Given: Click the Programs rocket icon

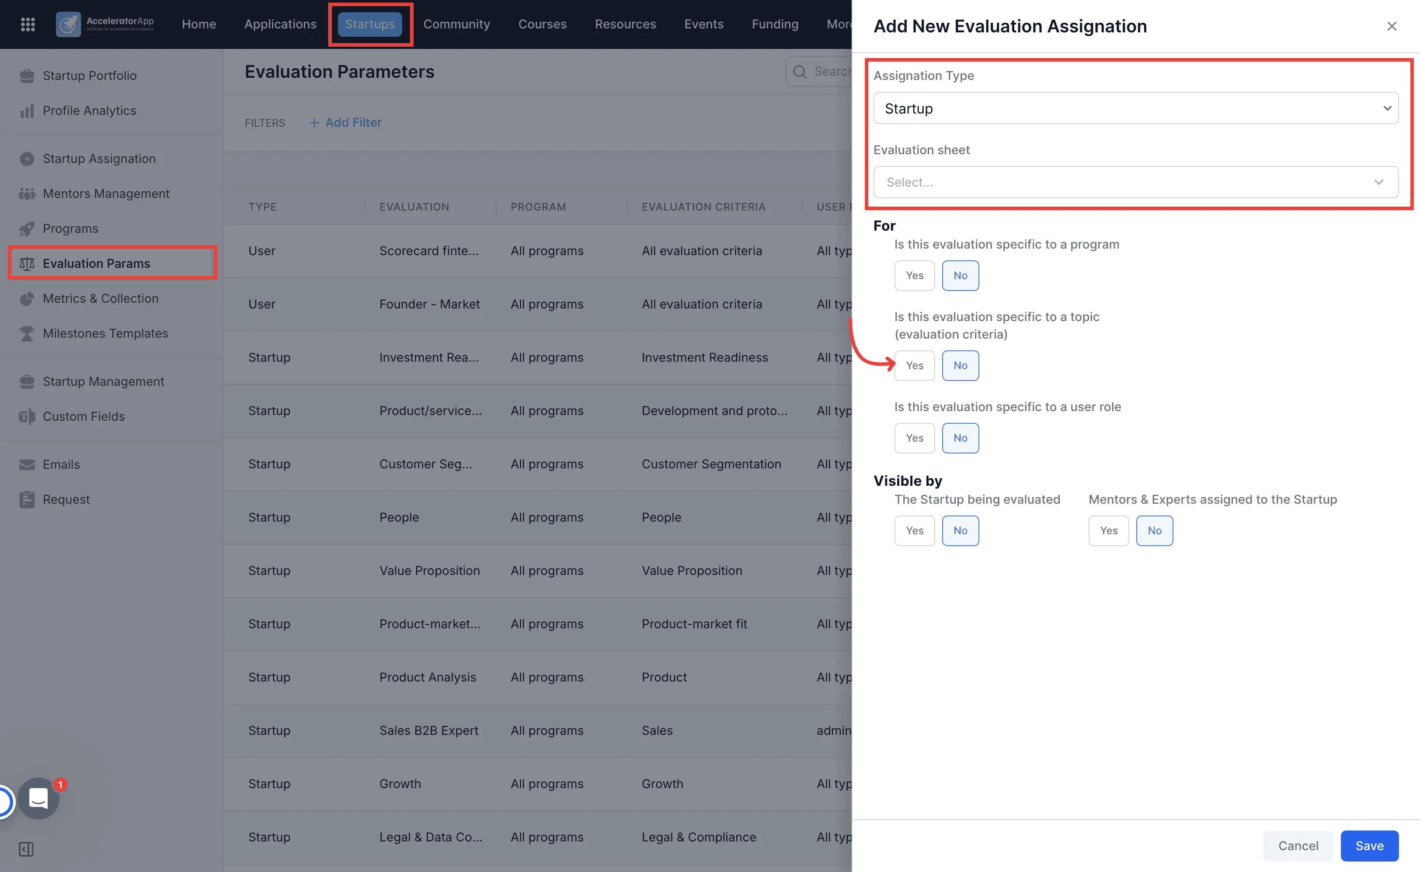Looking at the screenshot, I should point(27,228).
